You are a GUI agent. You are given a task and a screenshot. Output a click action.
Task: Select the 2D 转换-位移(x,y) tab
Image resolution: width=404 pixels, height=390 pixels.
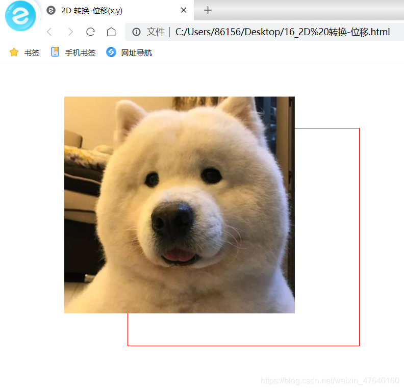[116, 10]
